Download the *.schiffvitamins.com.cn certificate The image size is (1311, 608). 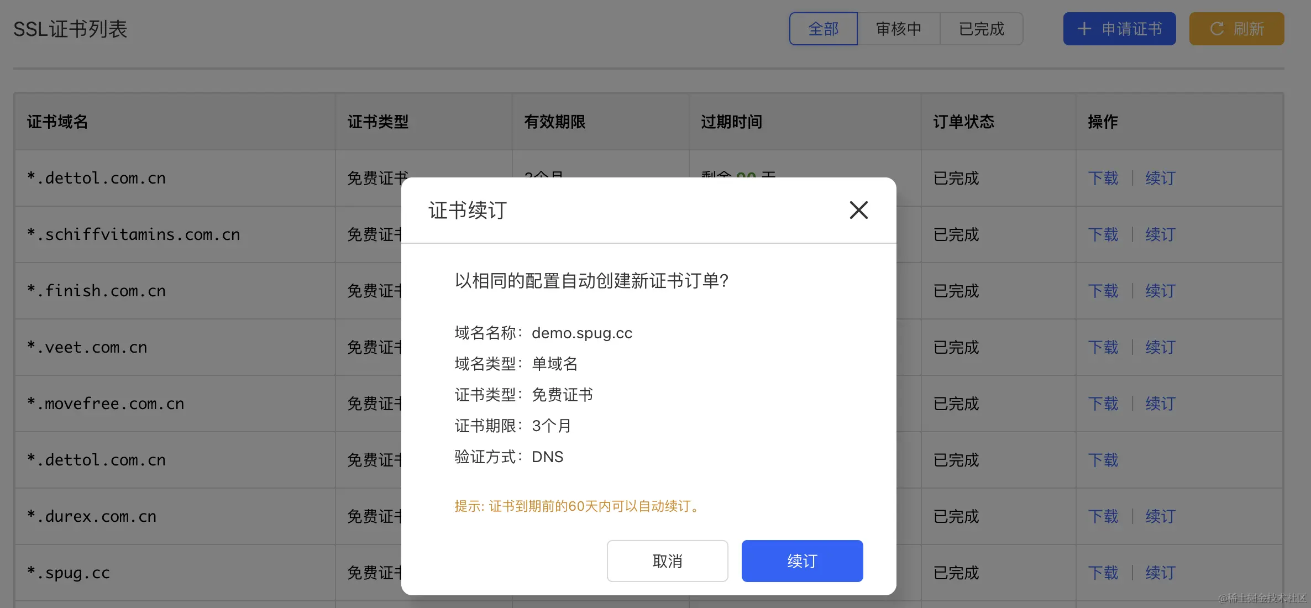coord(1103,234)
